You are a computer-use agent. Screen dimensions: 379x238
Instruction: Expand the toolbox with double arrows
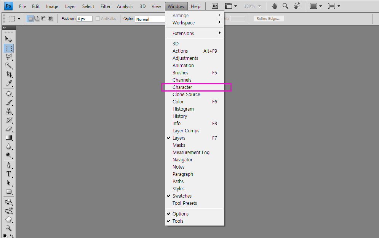pos(4,27)
